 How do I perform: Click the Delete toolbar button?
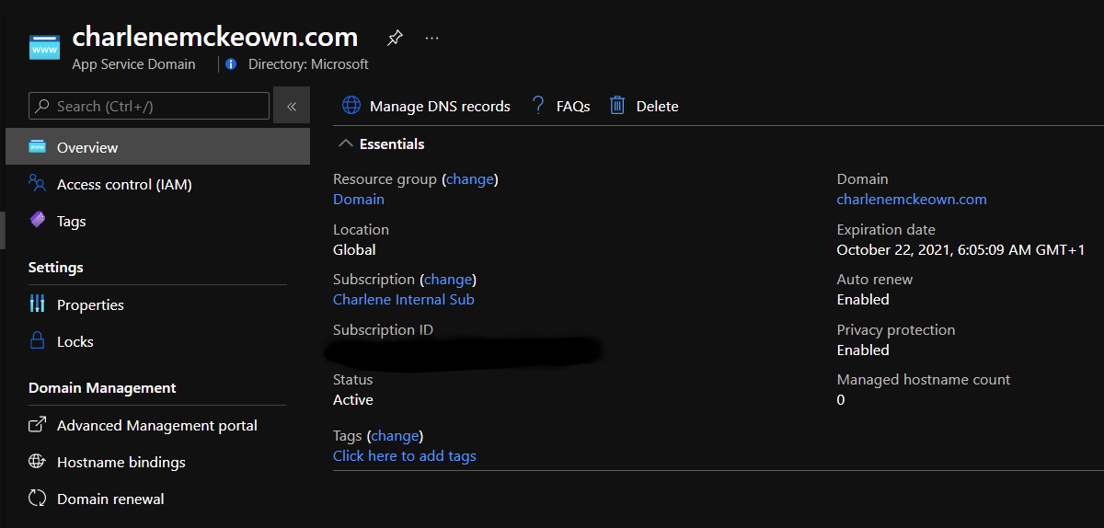point(644,106)
